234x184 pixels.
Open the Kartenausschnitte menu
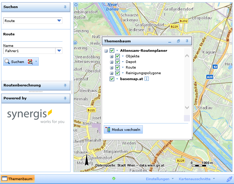coord(197,179)
